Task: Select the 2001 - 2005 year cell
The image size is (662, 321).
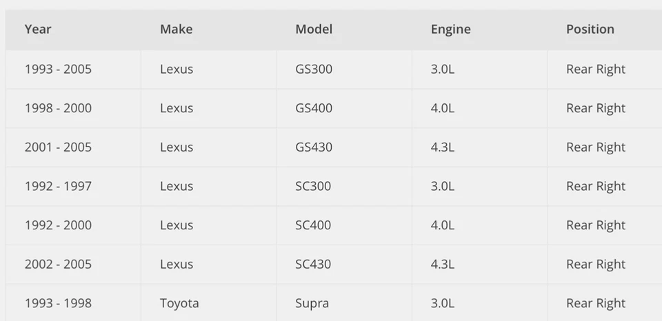Action: 58,147
